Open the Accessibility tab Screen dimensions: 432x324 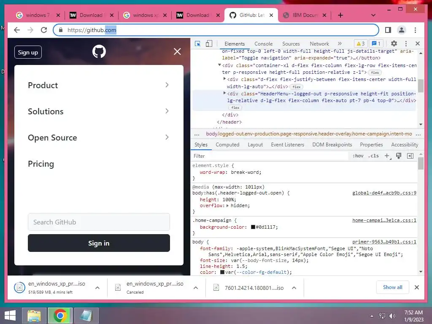click(405, 145)
